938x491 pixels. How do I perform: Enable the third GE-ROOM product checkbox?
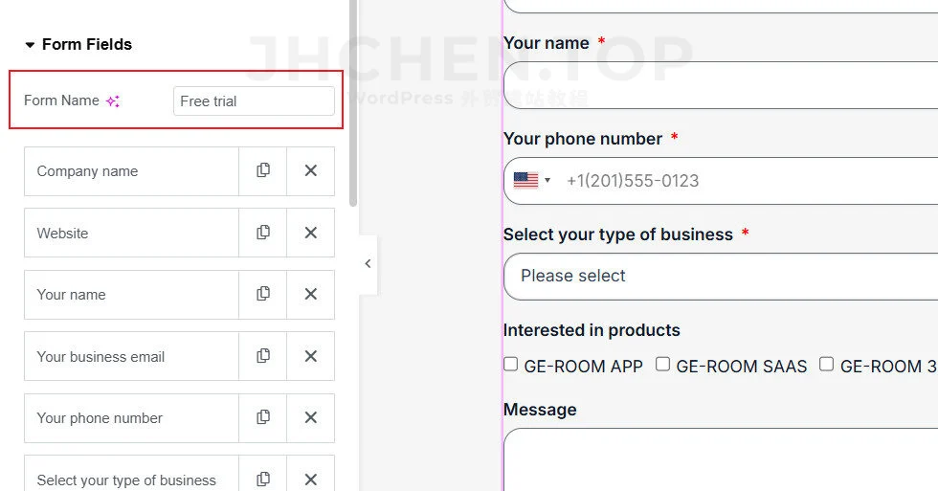click(x=826, y=365)
